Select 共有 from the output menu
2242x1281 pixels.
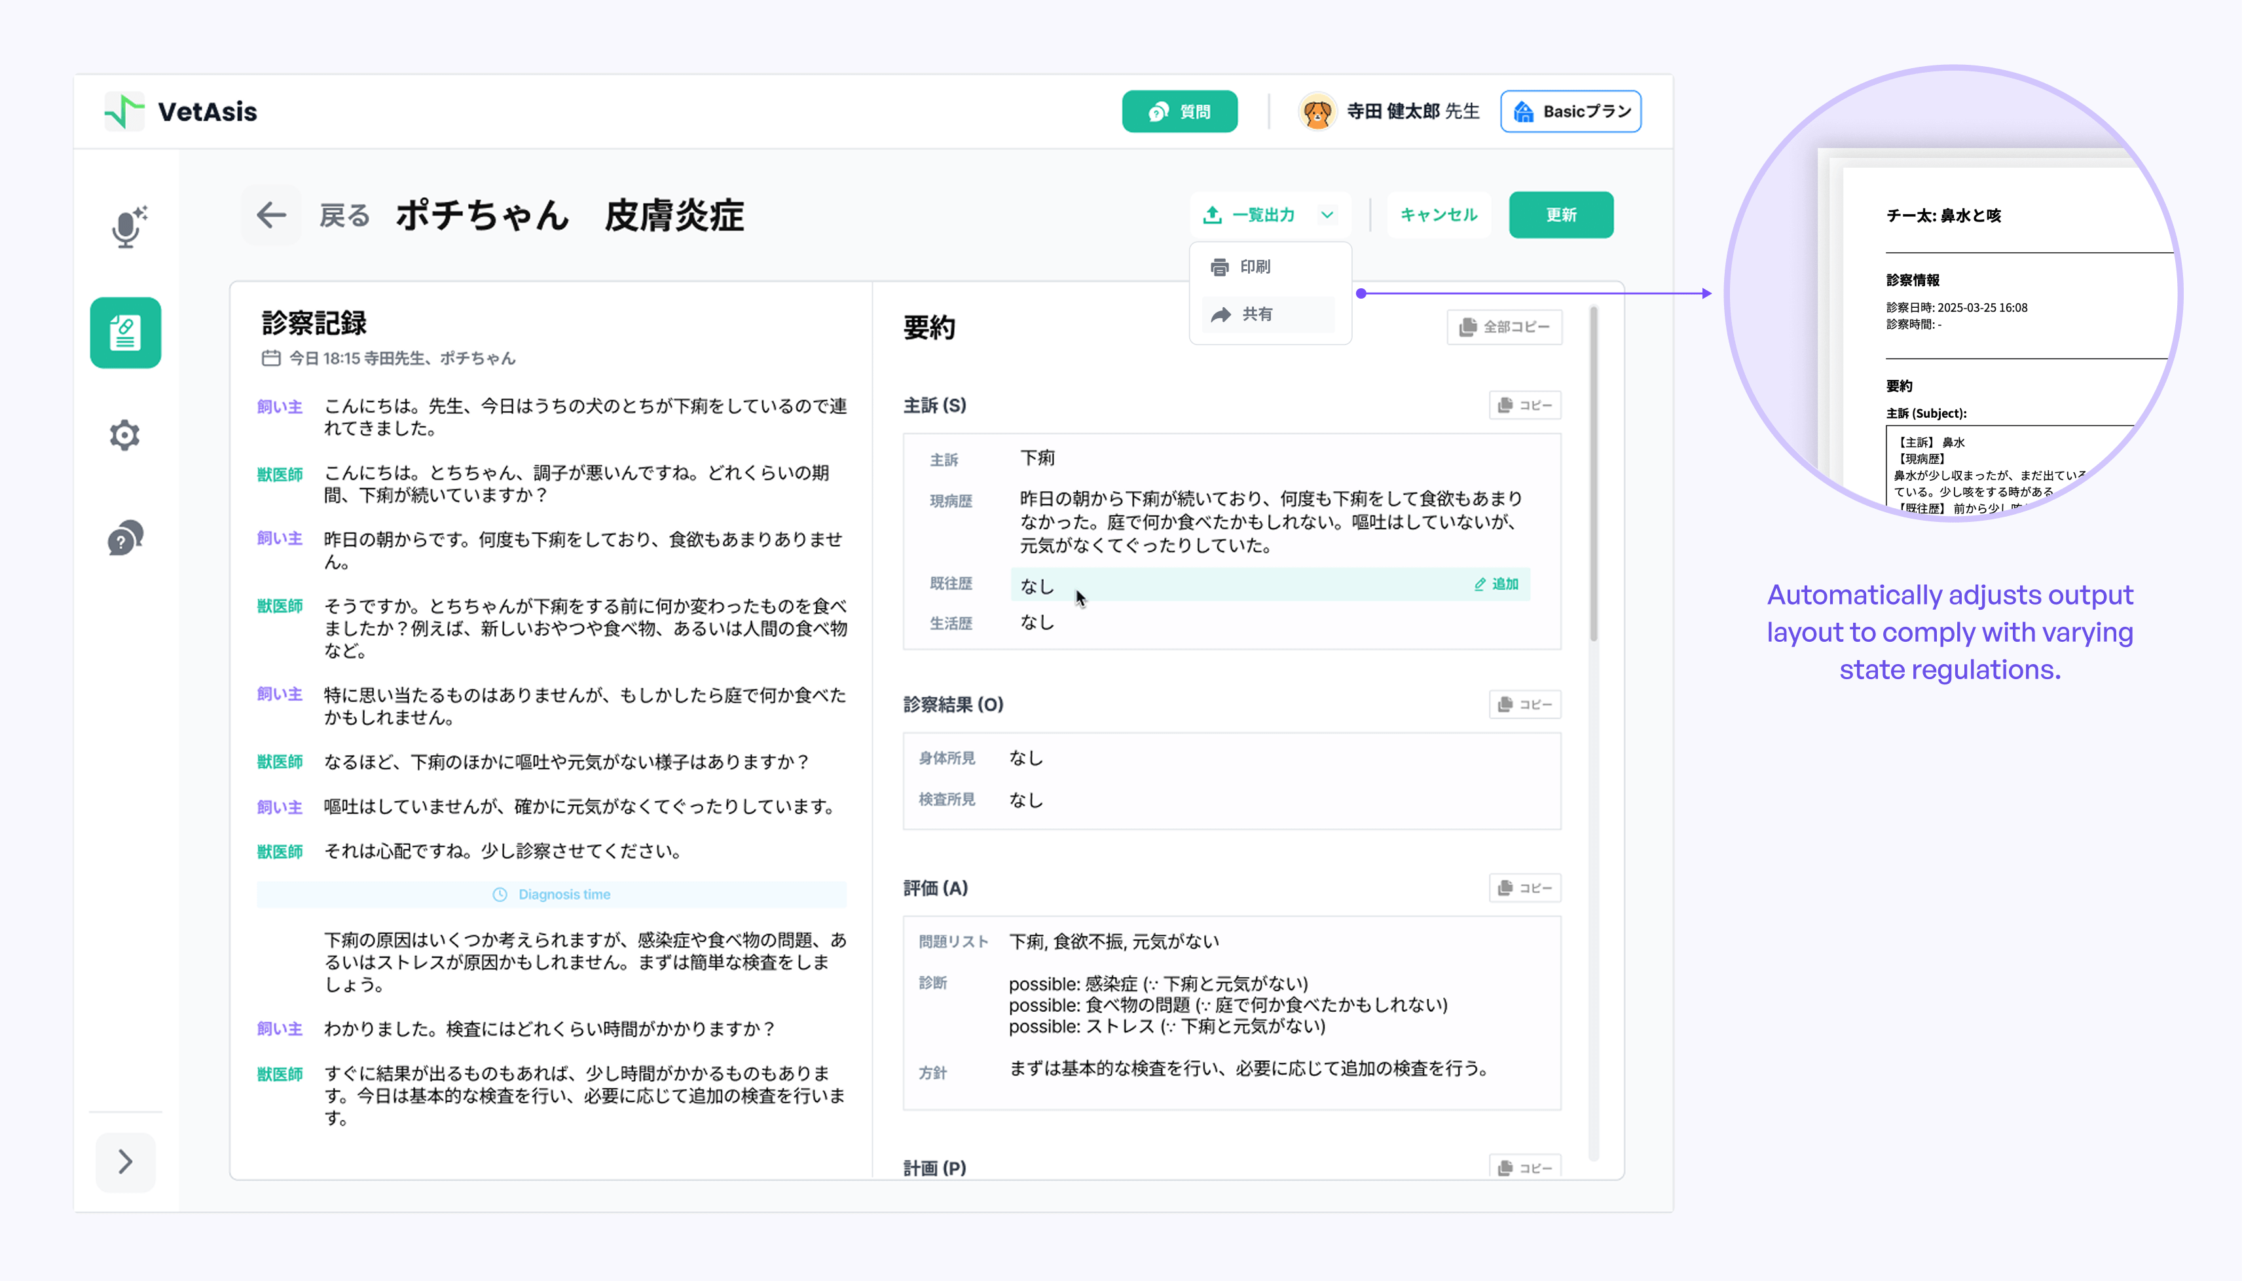1257,314
